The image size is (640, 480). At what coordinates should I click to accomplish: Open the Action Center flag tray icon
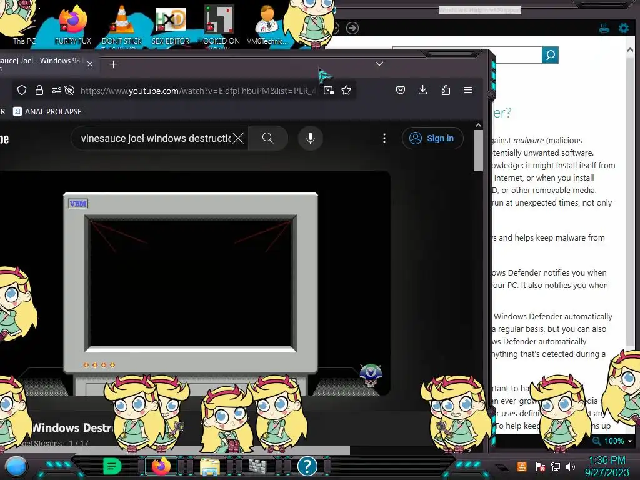540,466
